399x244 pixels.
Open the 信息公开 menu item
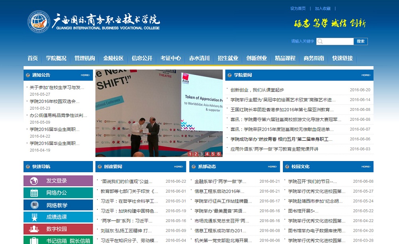click(142, 58)
